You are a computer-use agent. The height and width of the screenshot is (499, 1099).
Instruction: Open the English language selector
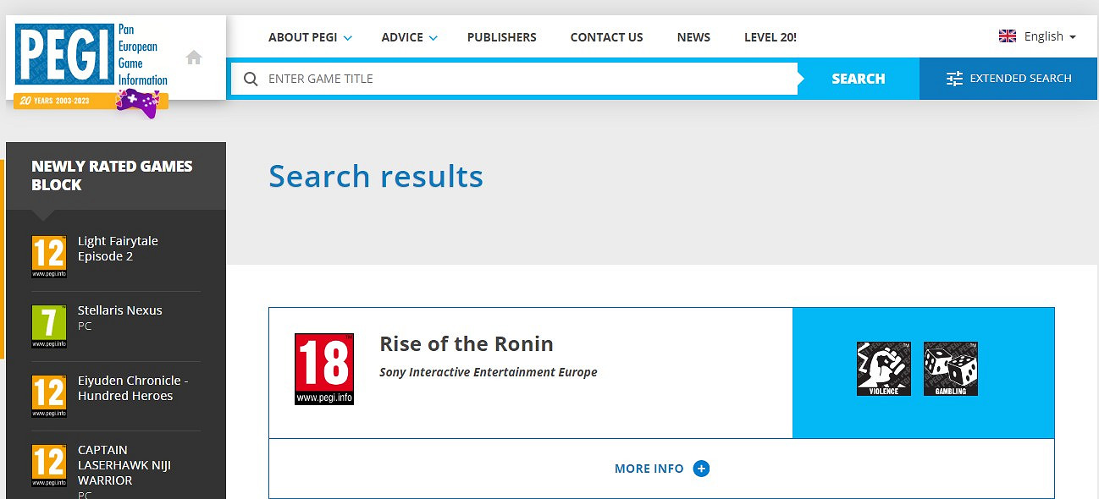[x=1037, y=36]
